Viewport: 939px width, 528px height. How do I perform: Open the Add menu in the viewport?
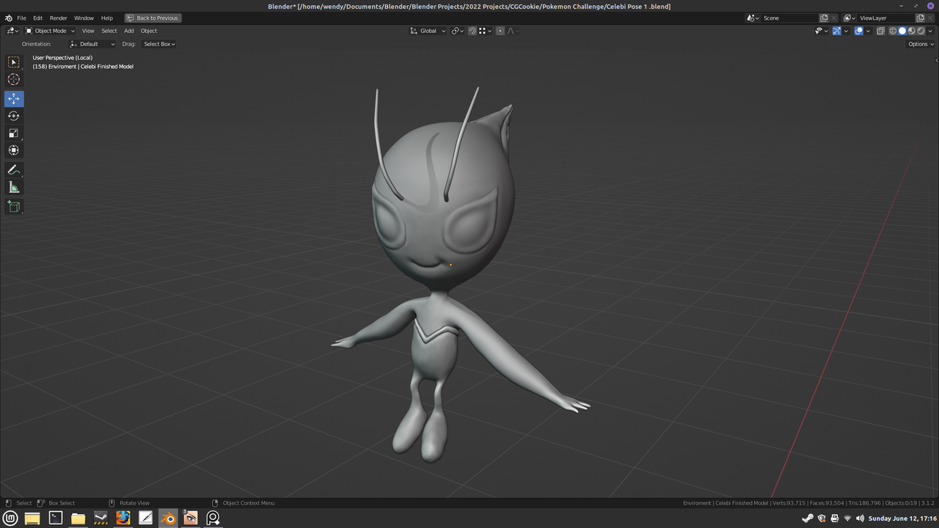128,30
